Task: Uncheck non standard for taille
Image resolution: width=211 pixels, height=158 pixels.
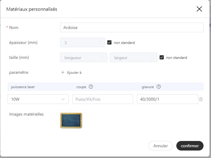Action: [x=162, y=57]
